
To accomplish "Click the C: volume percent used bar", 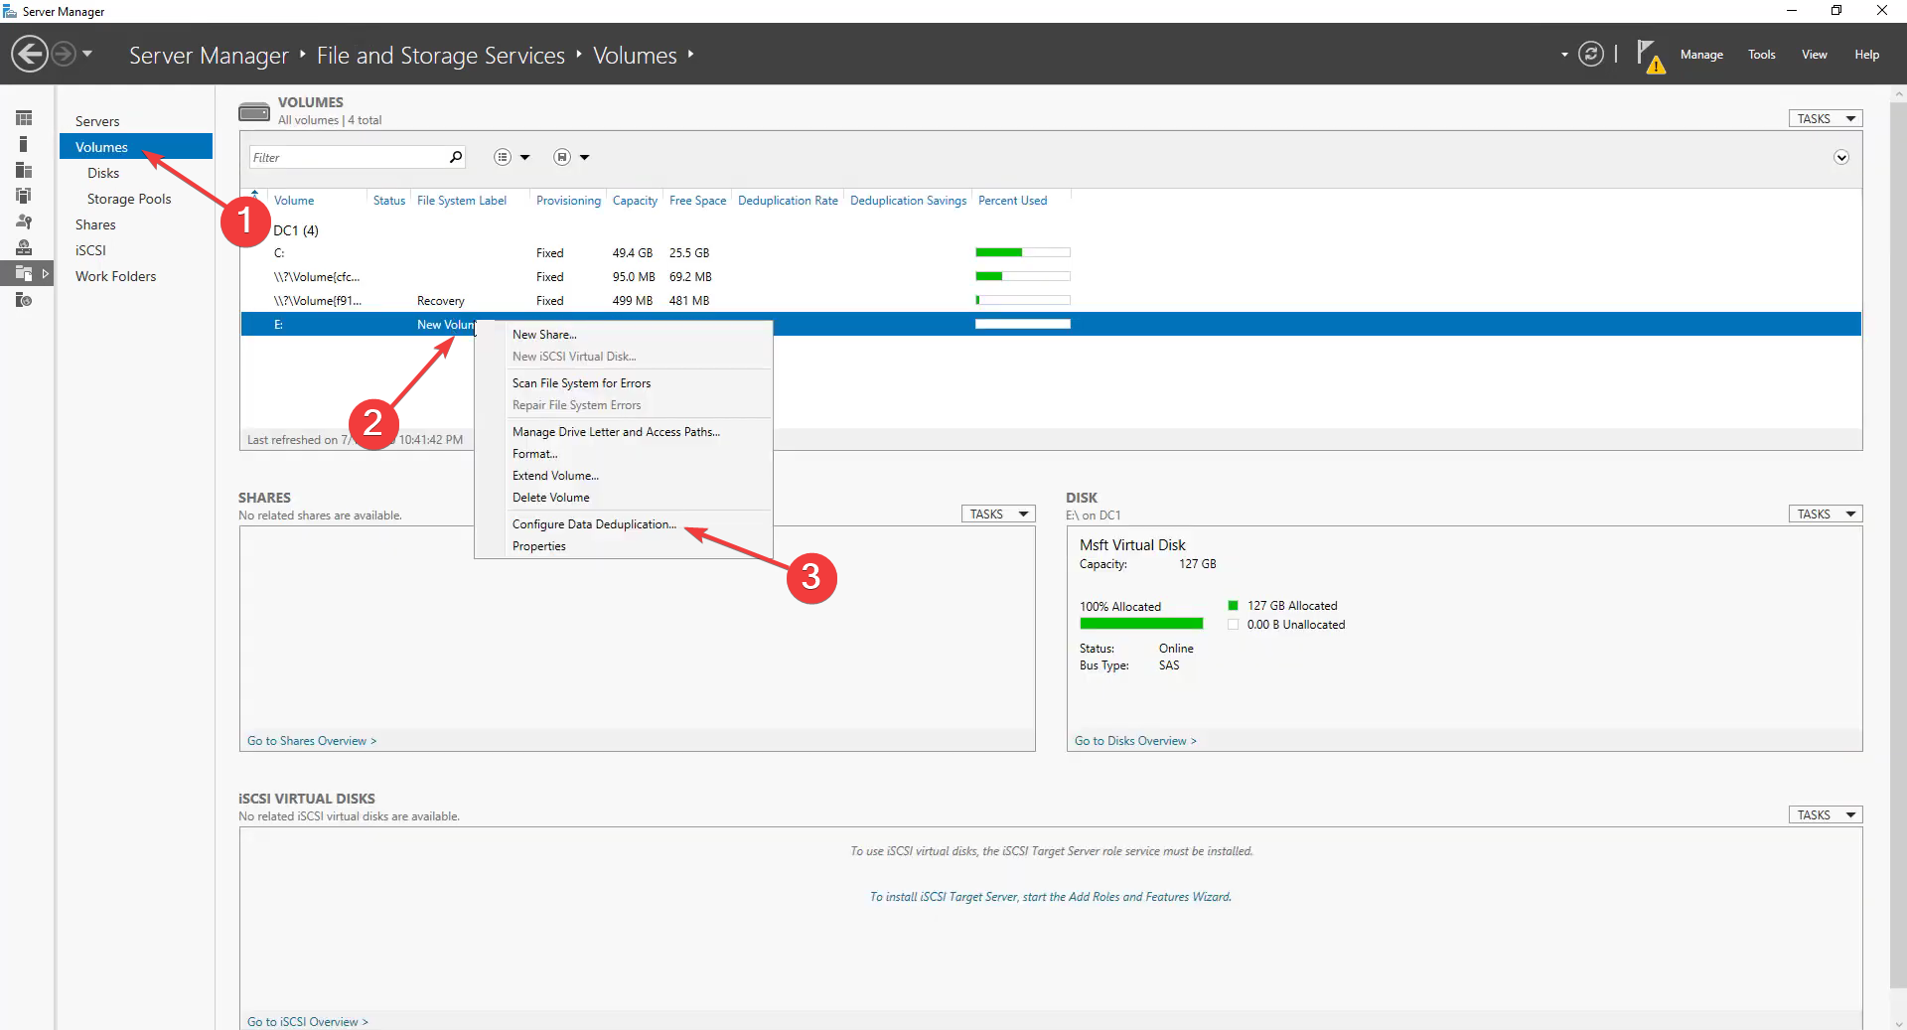I will pos(1022,253).
